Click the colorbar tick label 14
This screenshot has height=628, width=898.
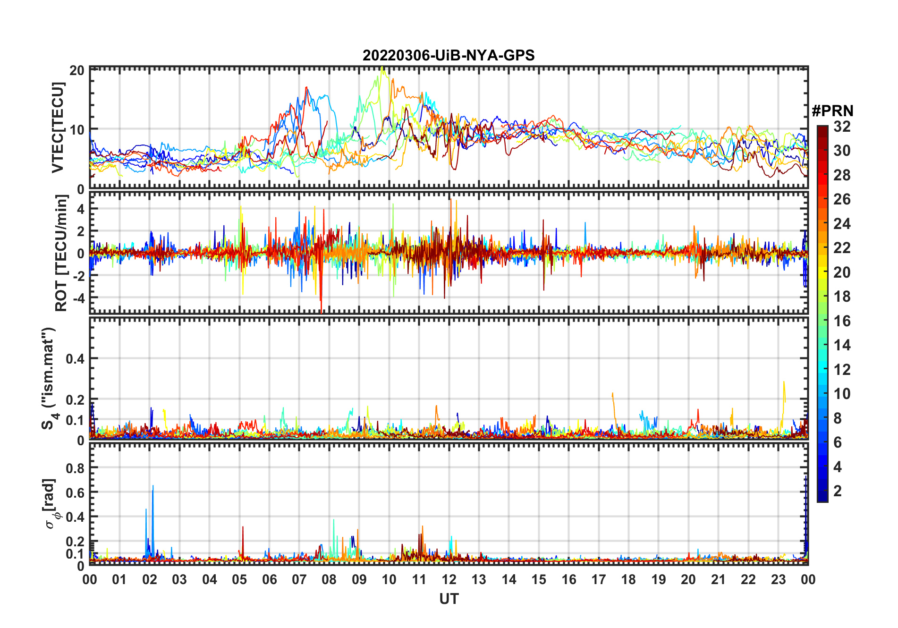842,345
